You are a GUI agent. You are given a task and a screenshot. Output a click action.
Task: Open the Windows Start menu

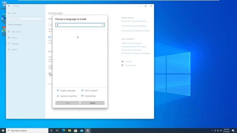tap(3, 130)
